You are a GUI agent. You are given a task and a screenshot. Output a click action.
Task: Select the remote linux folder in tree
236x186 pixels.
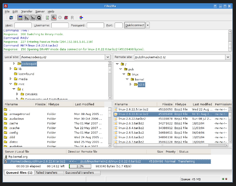pos(135,74)
